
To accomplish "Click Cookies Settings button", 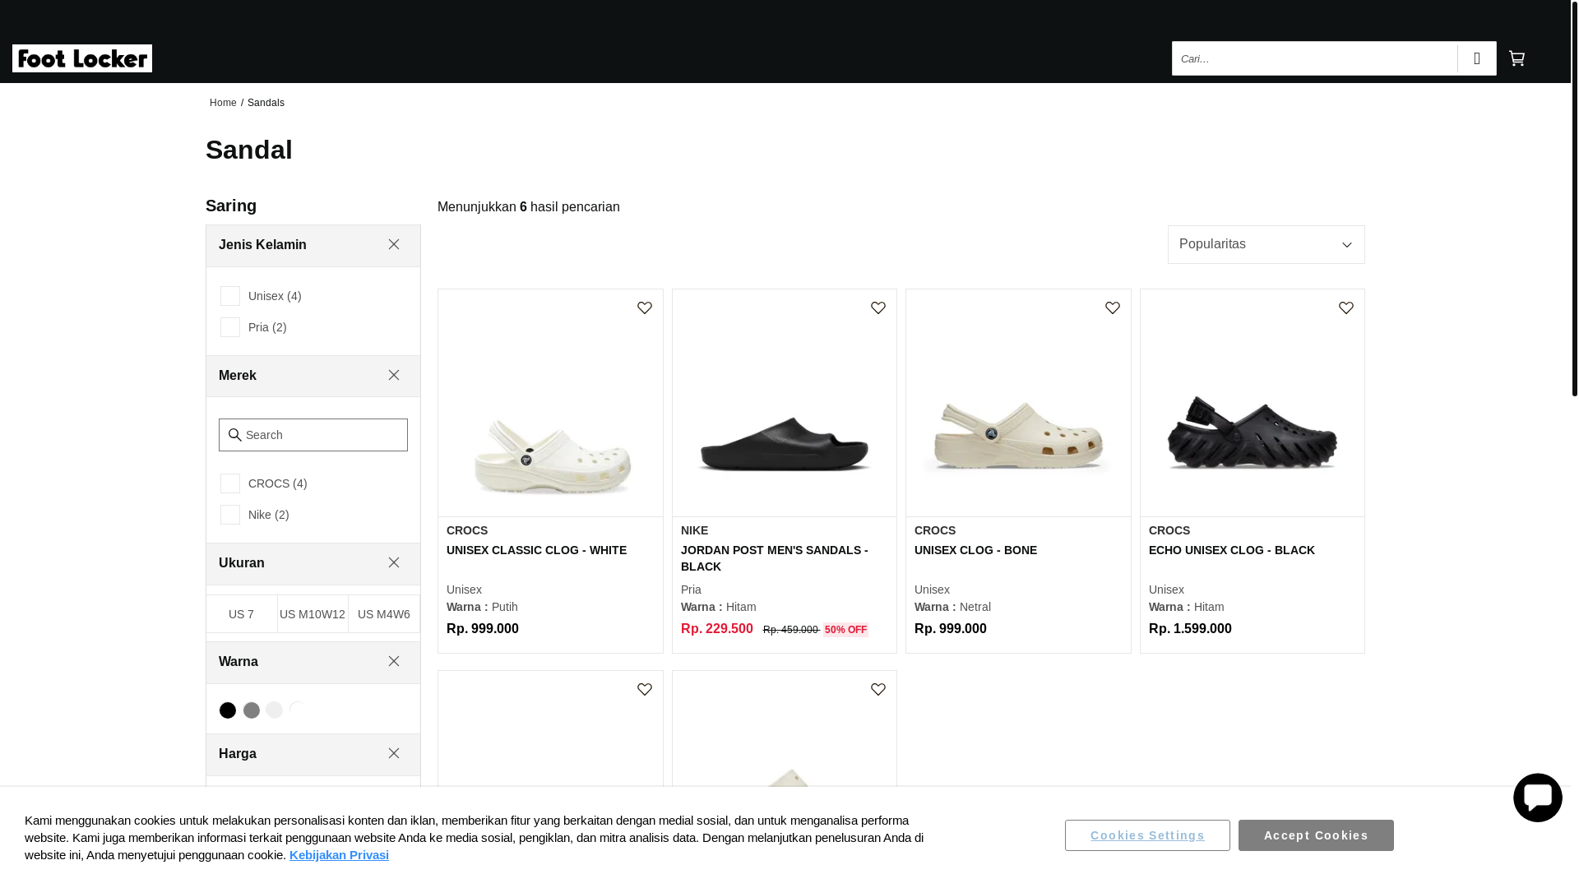I will (1147, 835).
